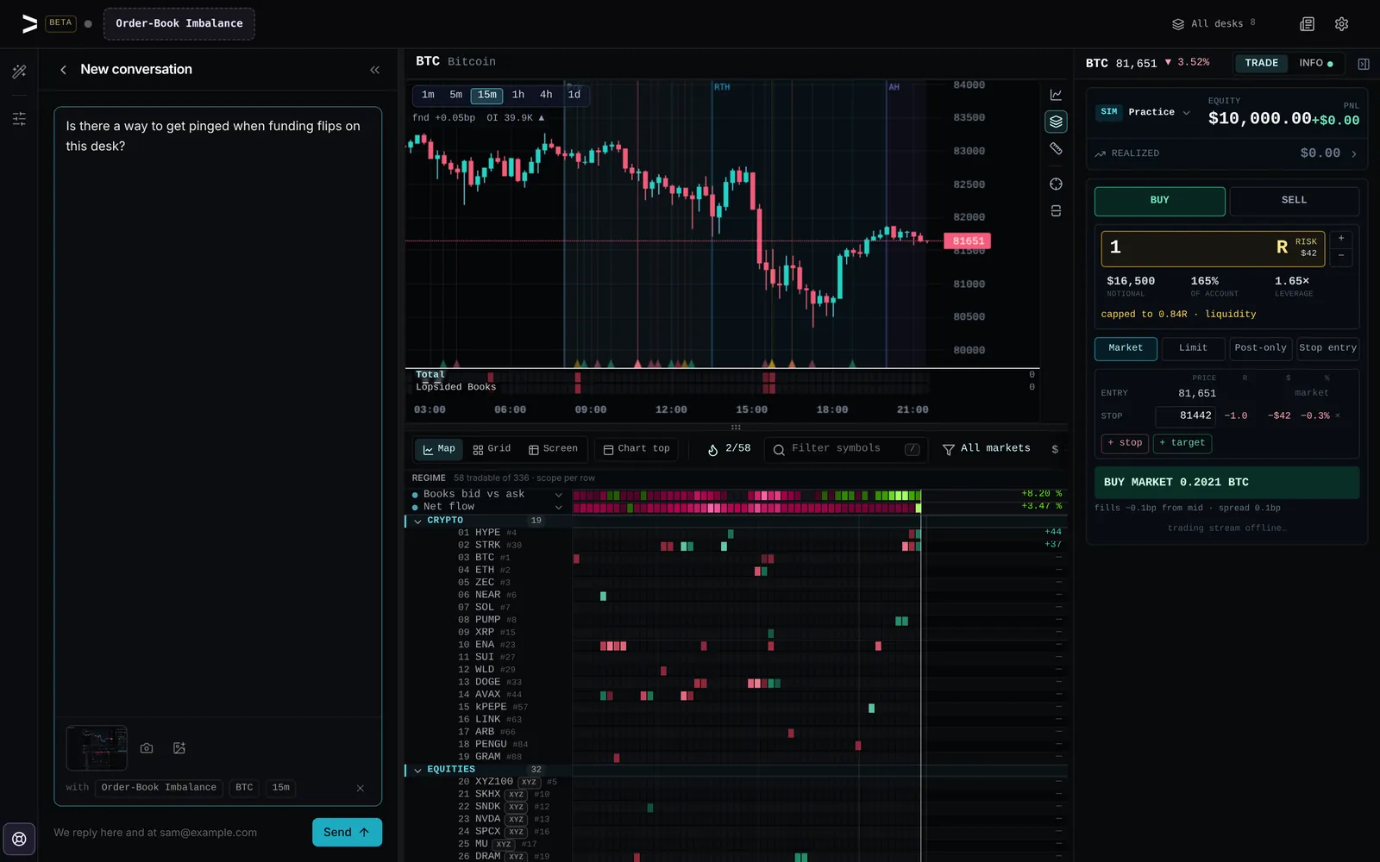Switch to the Grid view tab
This screenshot has height=862, width=1380.
coord(492,449)
